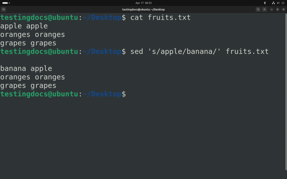
Task: Open the power system menu
Action: [283, 3]
